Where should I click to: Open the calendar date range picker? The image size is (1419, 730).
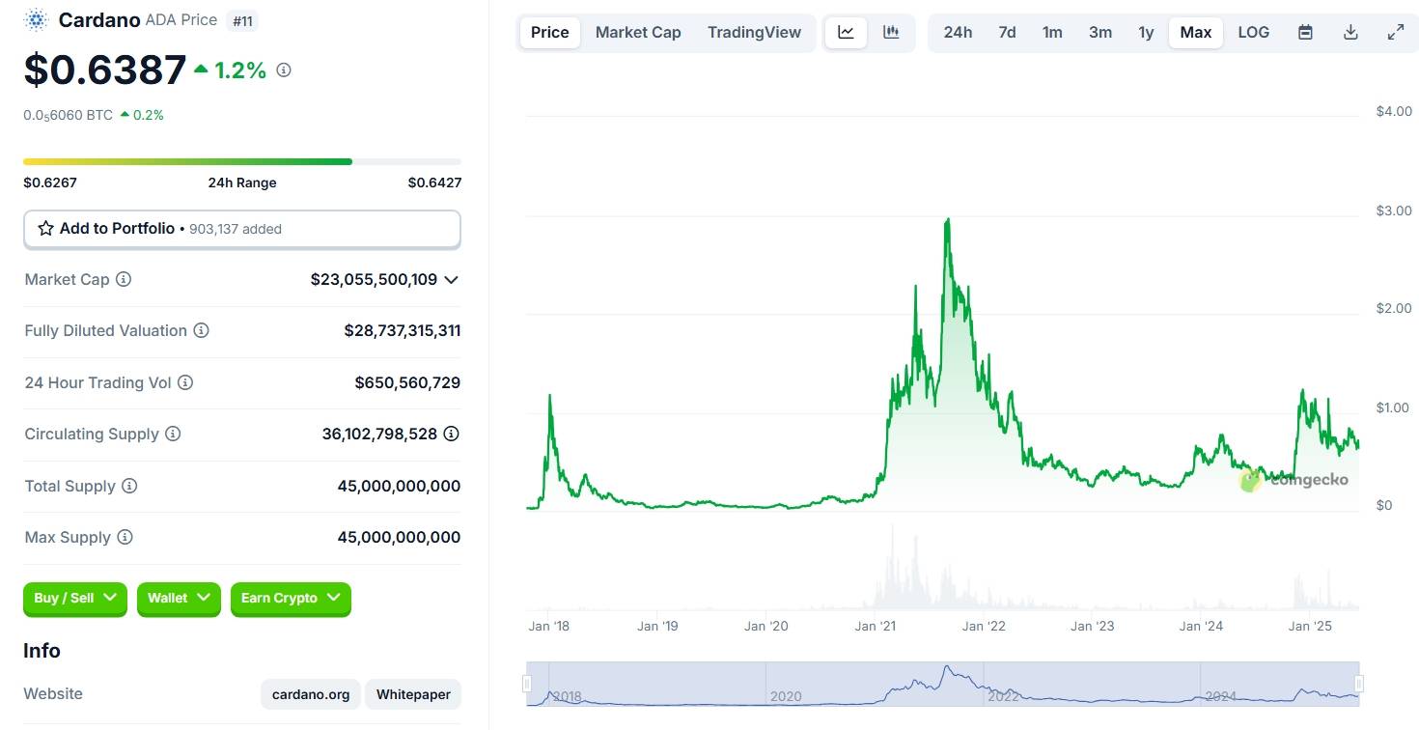(1305, 32)
